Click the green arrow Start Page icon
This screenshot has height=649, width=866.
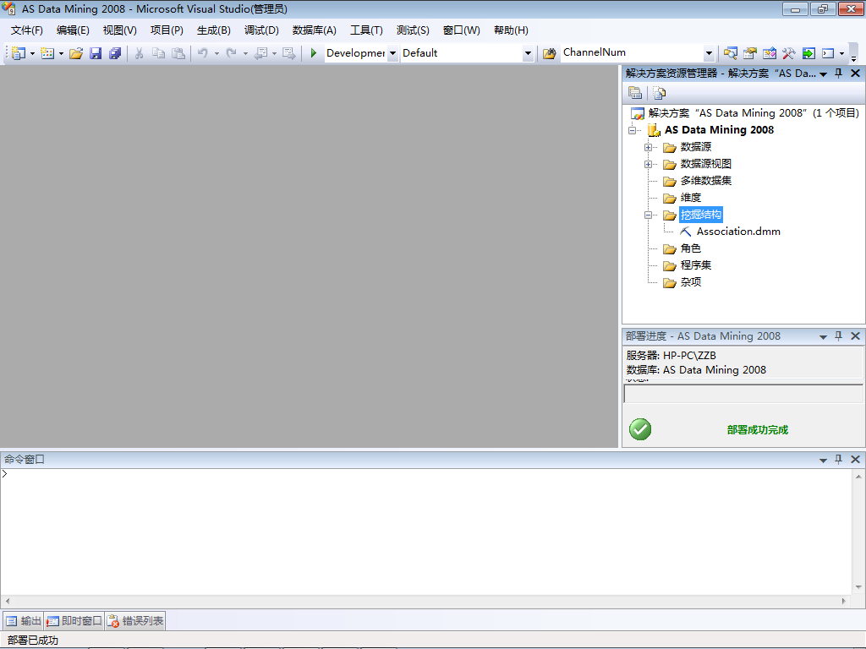tap(808, 53)
